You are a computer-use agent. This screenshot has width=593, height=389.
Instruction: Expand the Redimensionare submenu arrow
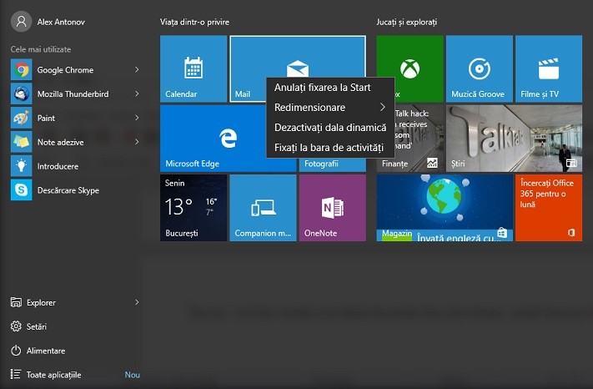coord(383,107)
